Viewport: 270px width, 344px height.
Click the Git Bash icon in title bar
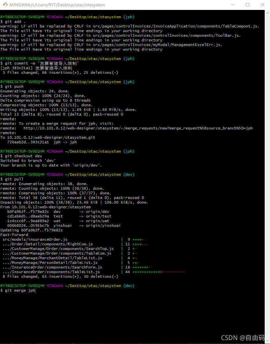(5, 5)
